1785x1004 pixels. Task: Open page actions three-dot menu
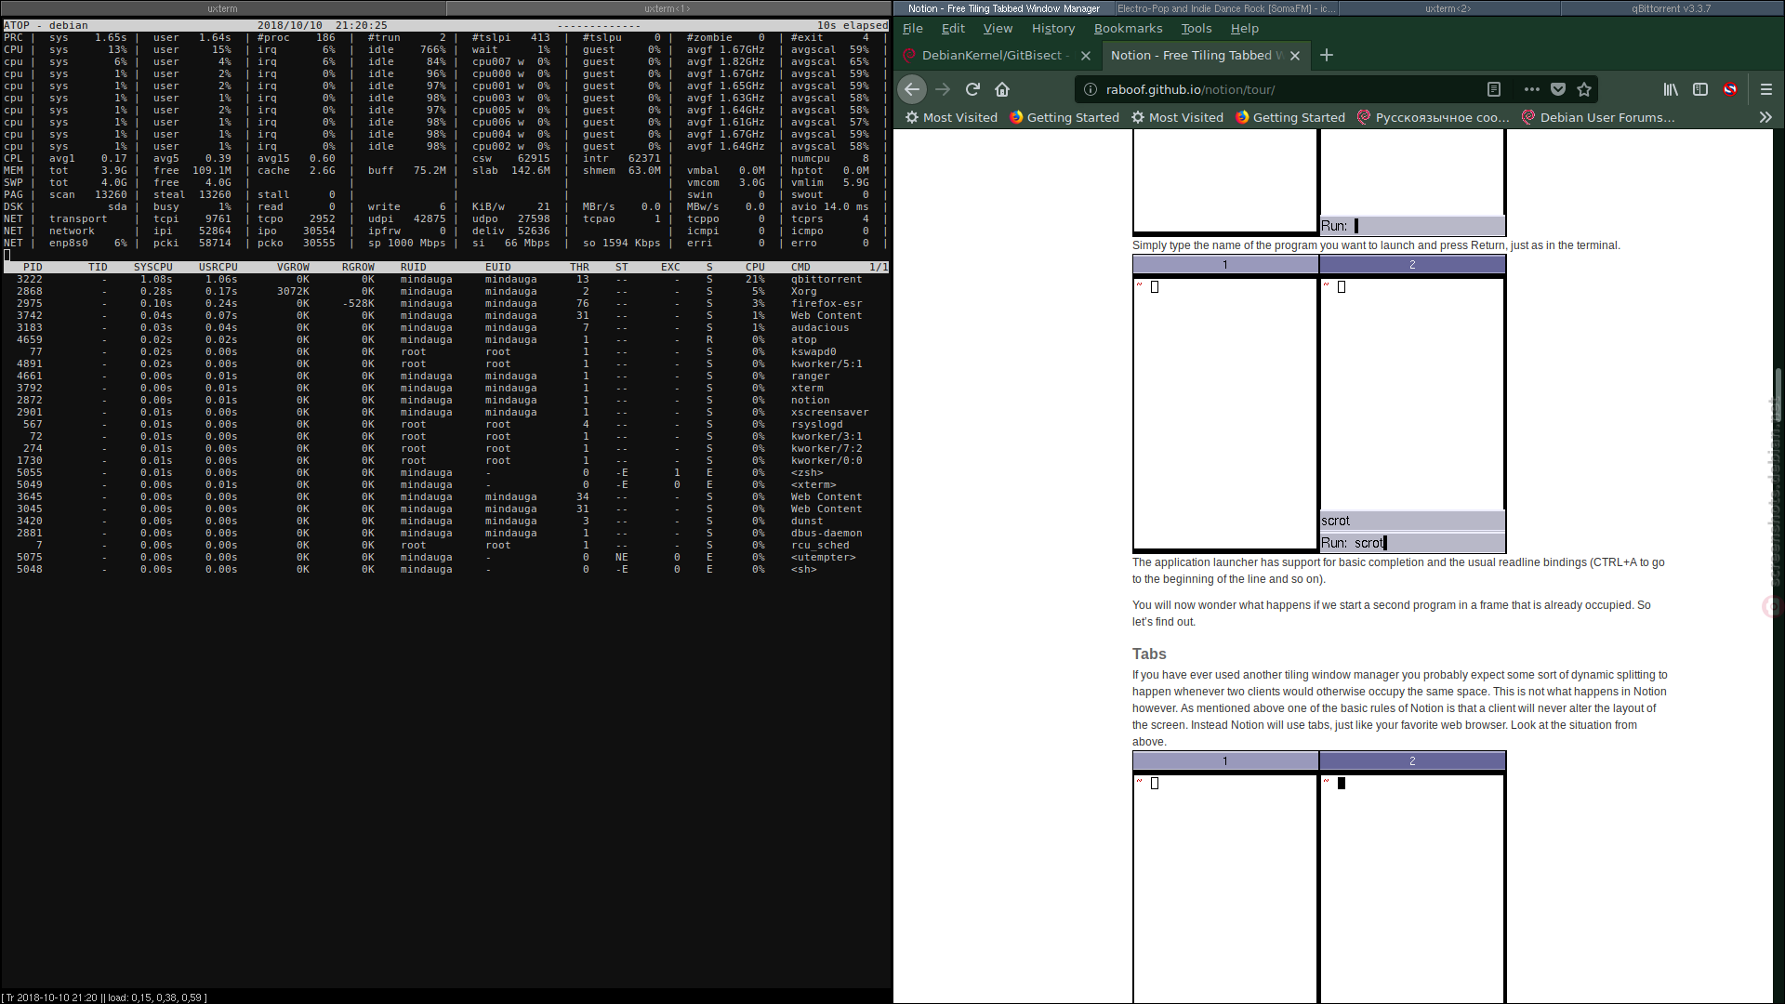[1532, 89]
